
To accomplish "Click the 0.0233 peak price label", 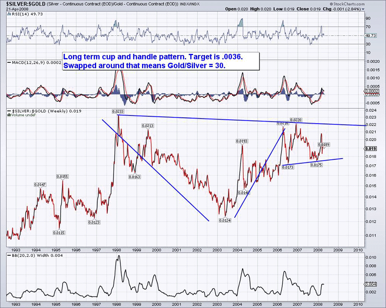I will (x=118, y=111).
